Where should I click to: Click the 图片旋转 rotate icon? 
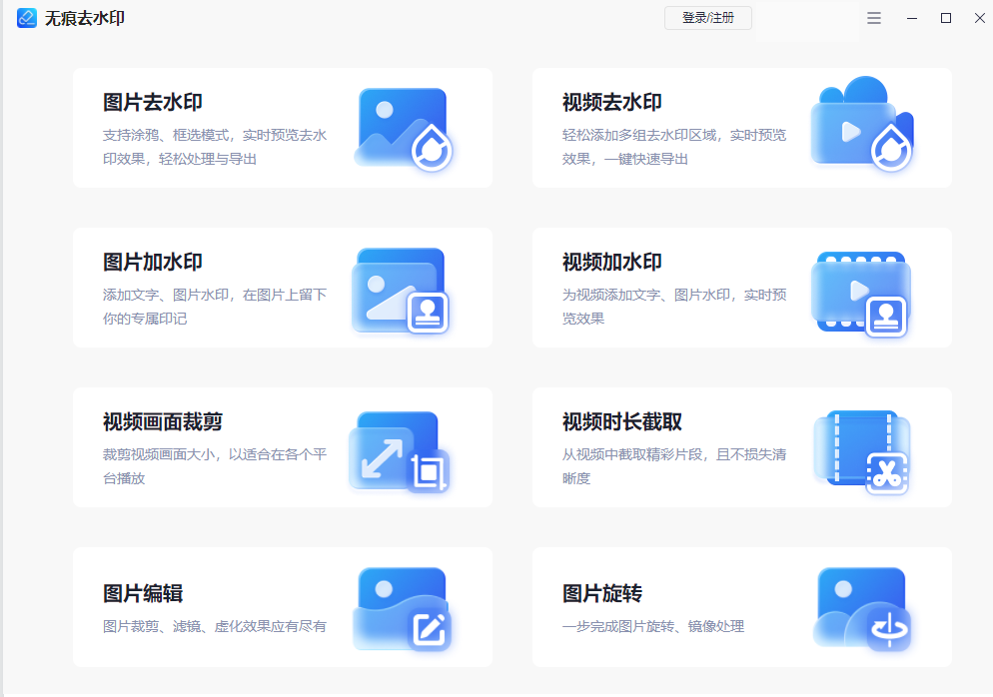point(861,609)
